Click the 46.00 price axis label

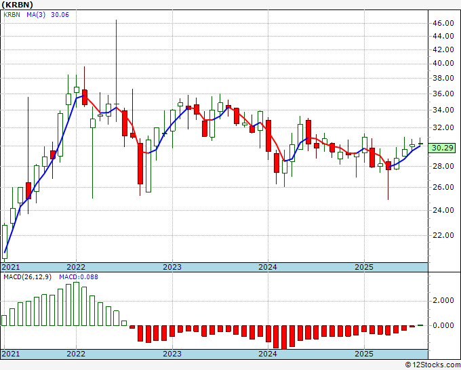pyautogui.click(x=443, y=23)
